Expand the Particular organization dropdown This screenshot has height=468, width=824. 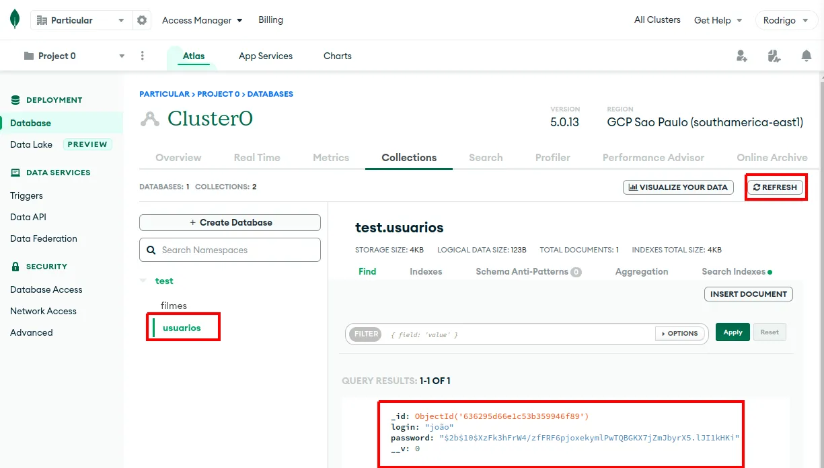coord(79,20)
